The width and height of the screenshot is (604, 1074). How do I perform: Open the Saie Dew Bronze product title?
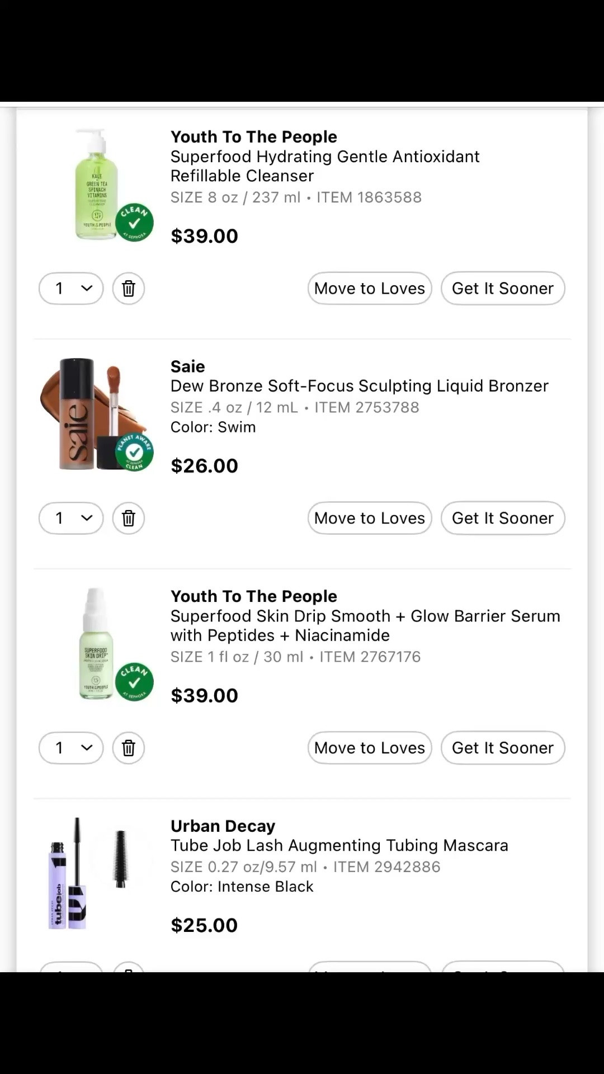coord(359,386)
